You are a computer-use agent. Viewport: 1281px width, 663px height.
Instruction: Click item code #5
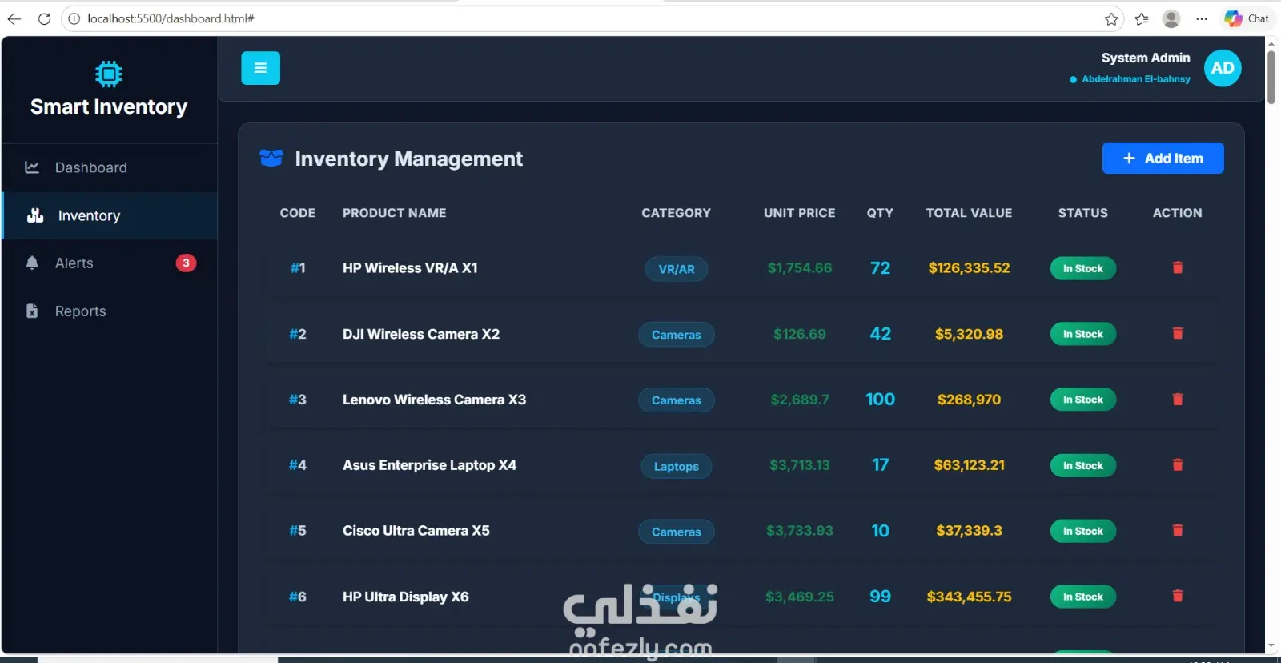click(298, 531)
